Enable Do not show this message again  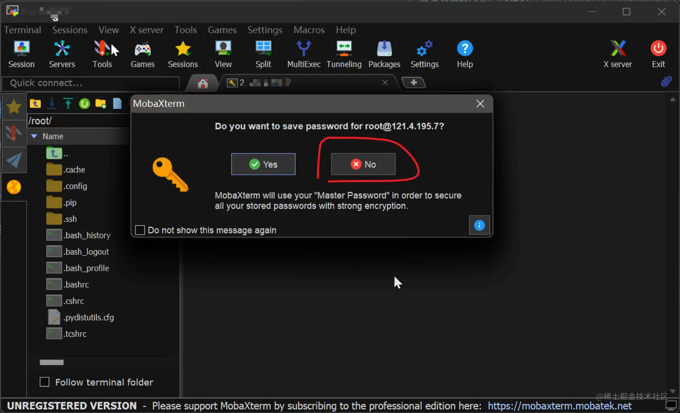click(140, 230)
